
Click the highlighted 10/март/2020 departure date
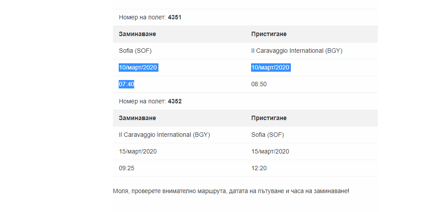pyautogui.click(x=138, y=68)
